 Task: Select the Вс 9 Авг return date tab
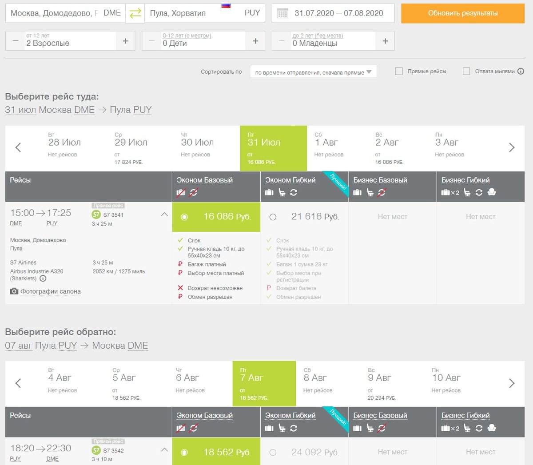coord(392,384)
